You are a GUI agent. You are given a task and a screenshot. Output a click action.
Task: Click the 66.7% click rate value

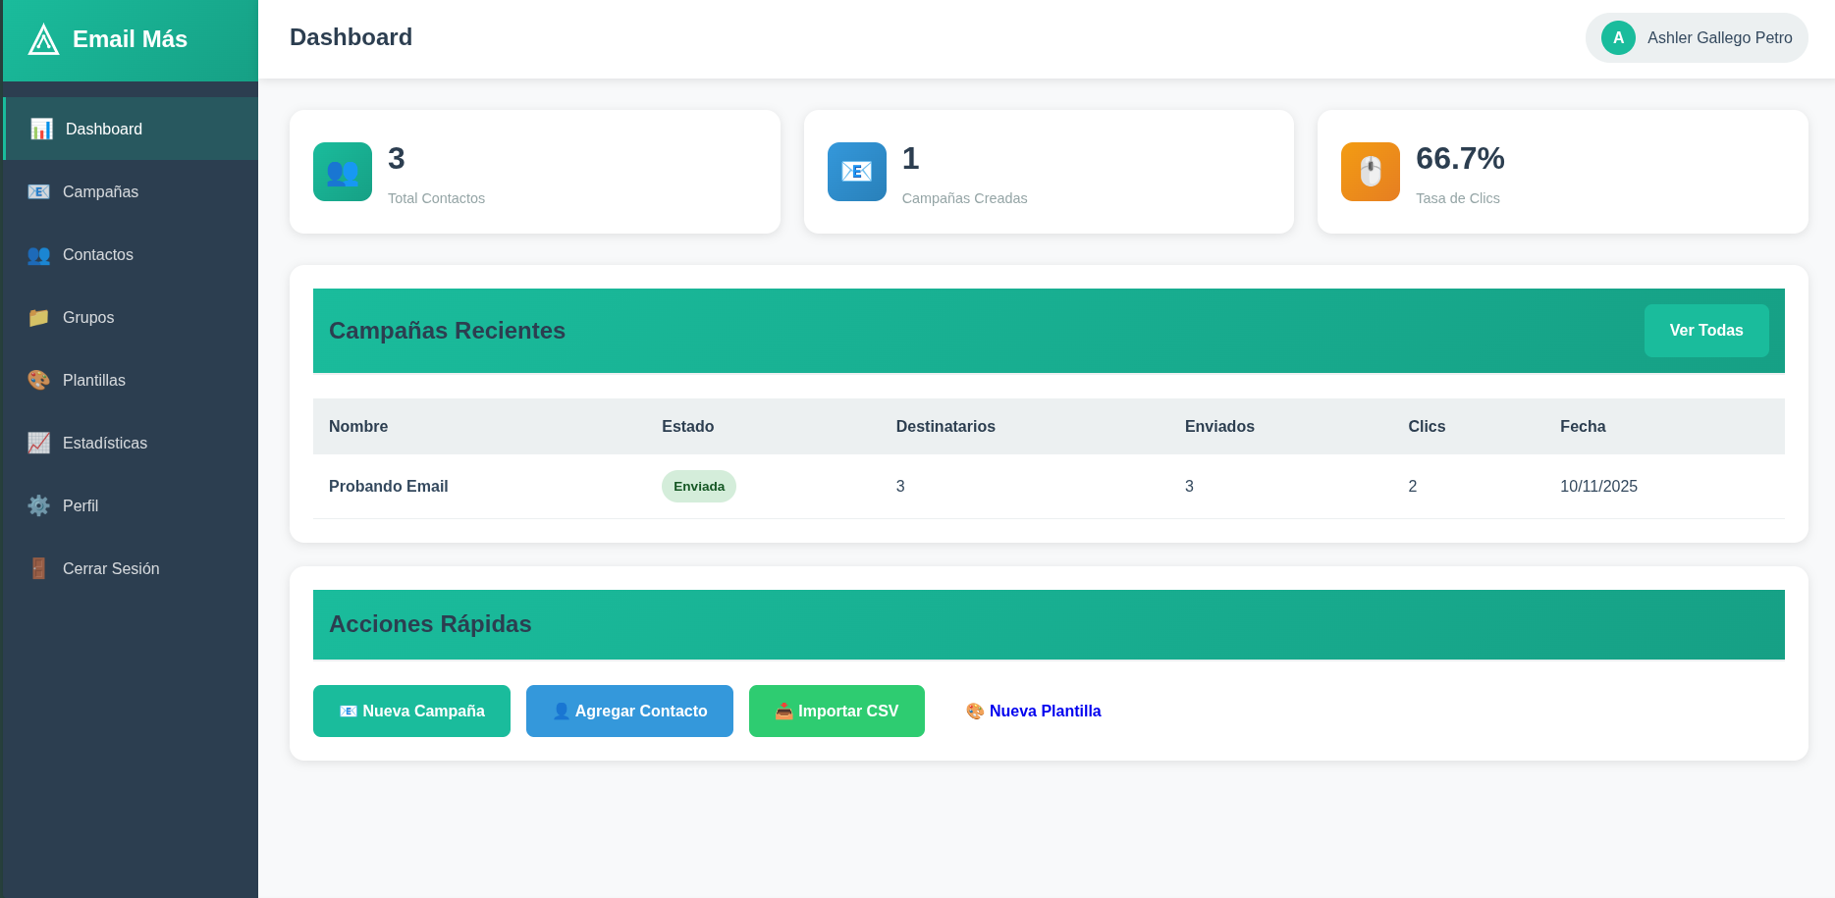(1460, 158)
